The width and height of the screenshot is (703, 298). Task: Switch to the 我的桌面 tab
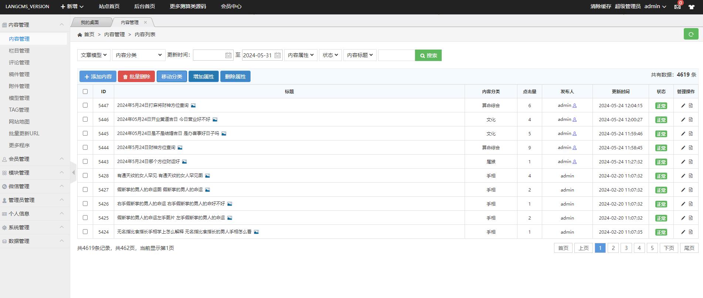(90, 22)
